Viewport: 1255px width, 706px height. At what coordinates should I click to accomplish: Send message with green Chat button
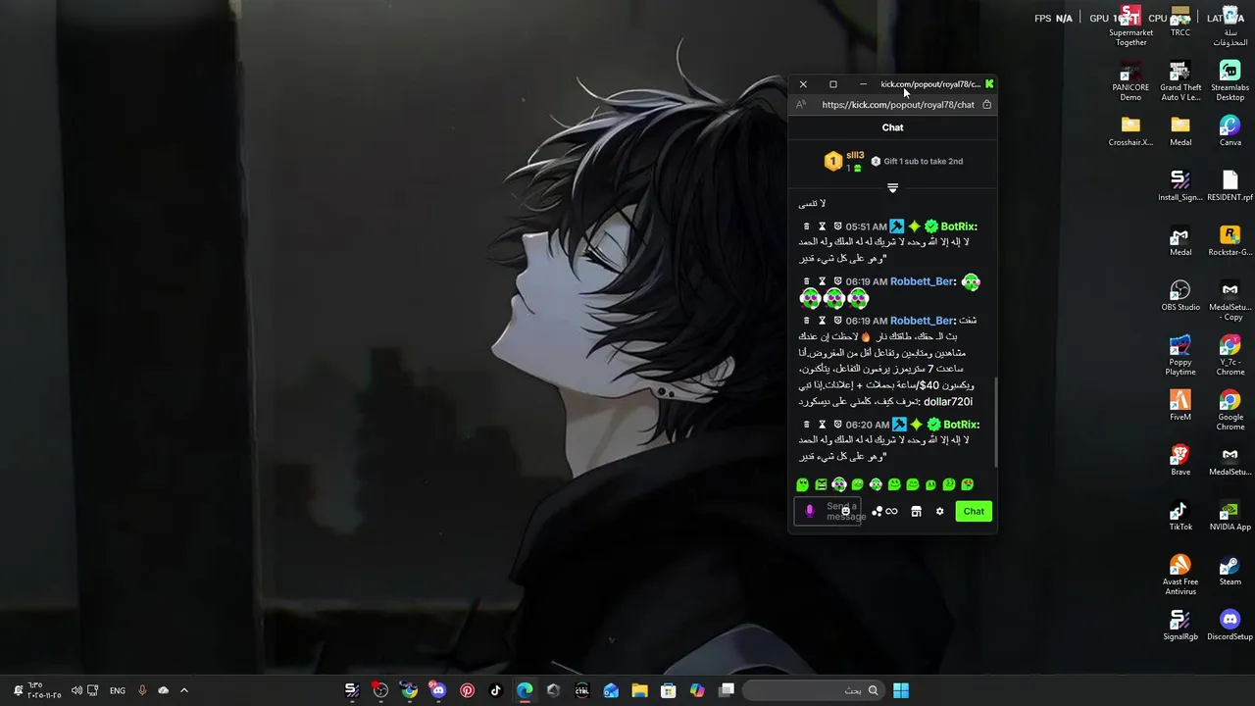click(974, 511)
